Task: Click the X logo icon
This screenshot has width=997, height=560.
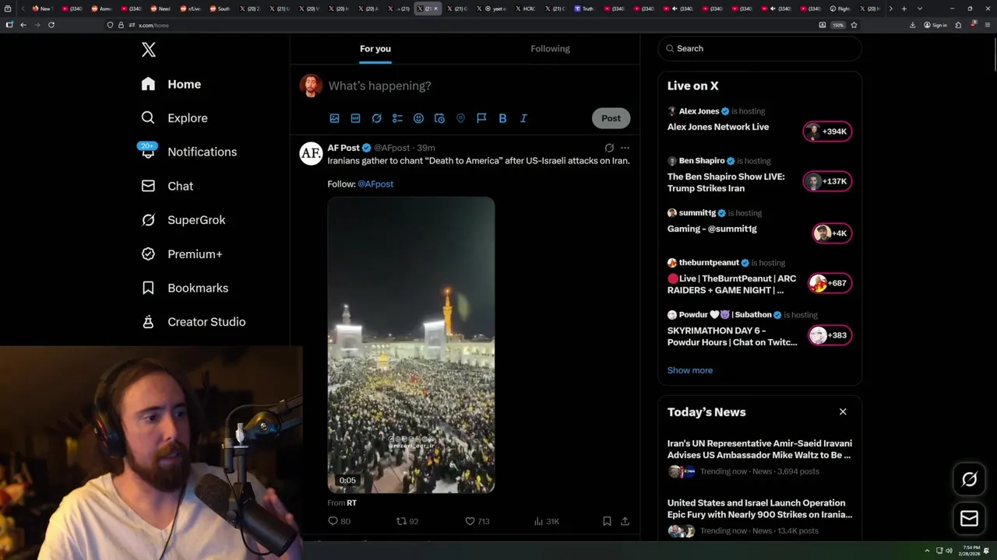Action: (149, 50)
